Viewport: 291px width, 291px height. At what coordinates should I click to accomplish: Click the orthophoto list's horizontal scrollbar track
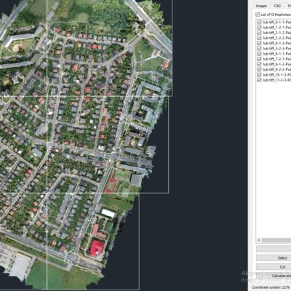pyautogui.click(x=276, y=240)
